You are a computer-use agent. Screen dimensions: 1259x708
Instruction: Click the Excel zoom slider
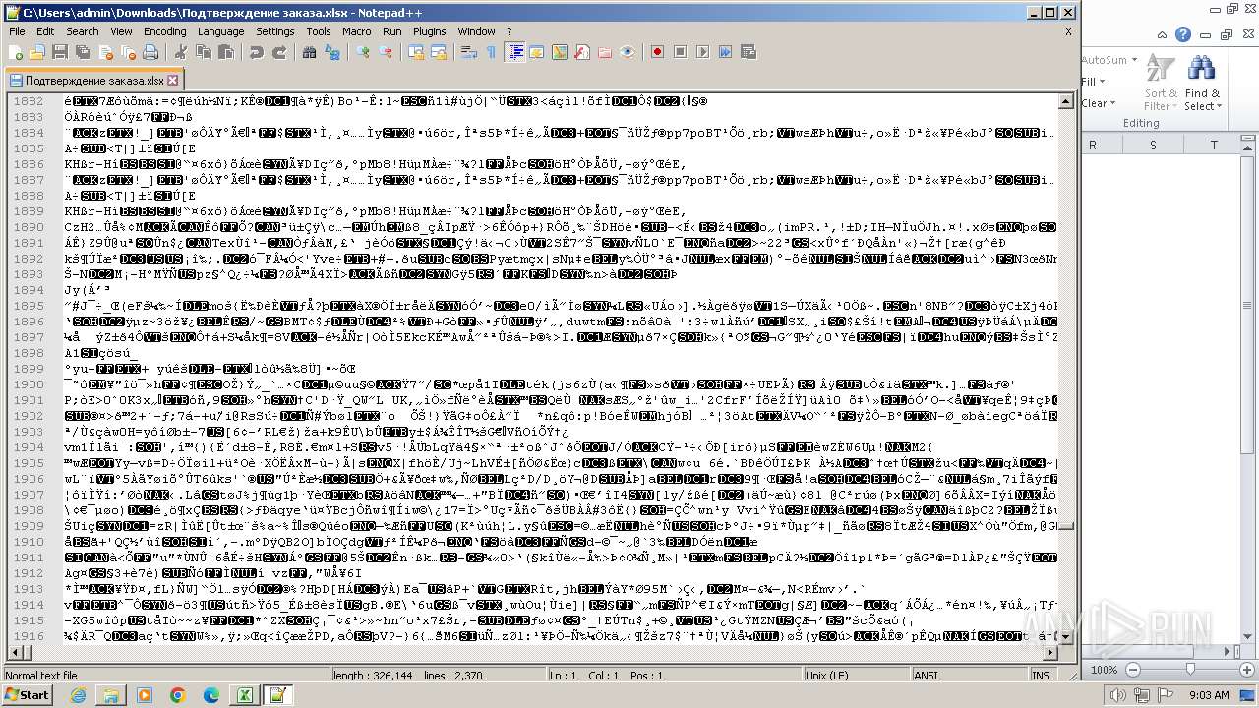click(1190, 670)
